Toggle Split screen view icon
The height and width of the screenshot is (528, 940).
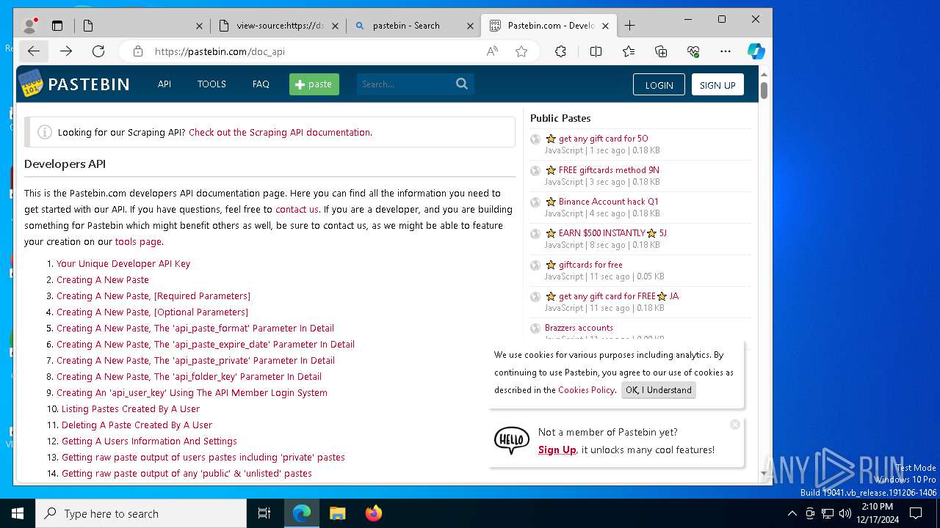pyautogui.click(x=596, y=51)
